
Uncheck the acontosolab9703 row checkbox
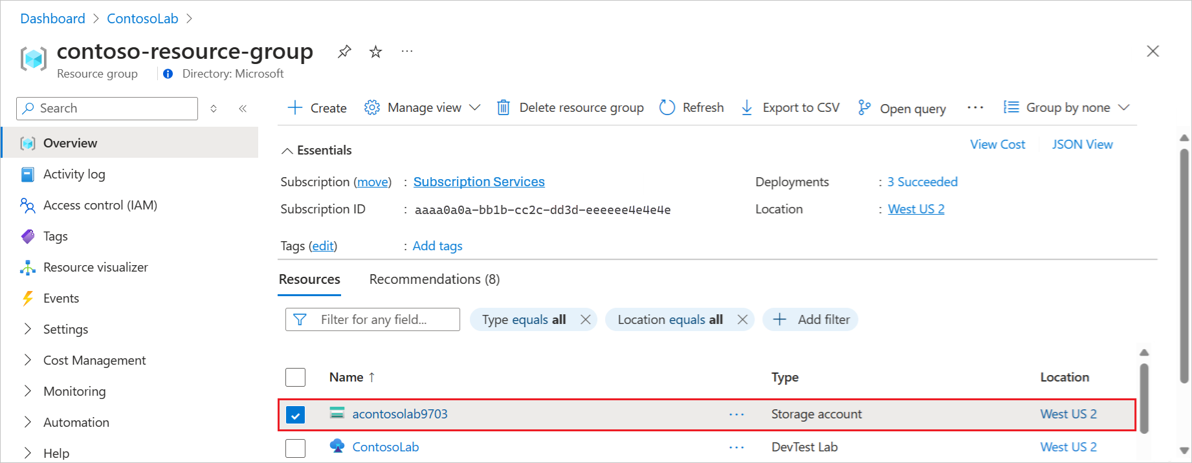pos(296,415)
